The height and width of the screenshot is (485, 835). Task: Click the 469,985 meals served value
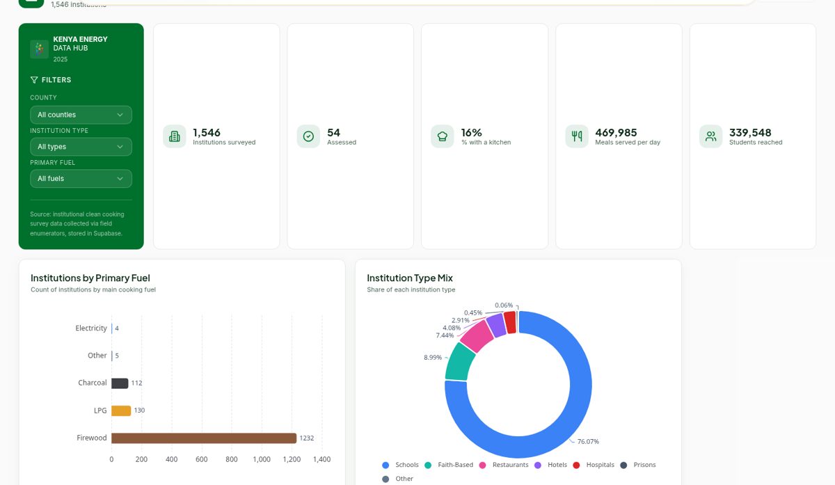click(x=616, y=132)
